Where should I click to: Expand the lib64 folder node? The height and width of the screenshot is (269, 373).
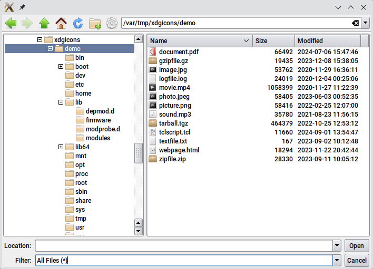(x=61, y=147)
